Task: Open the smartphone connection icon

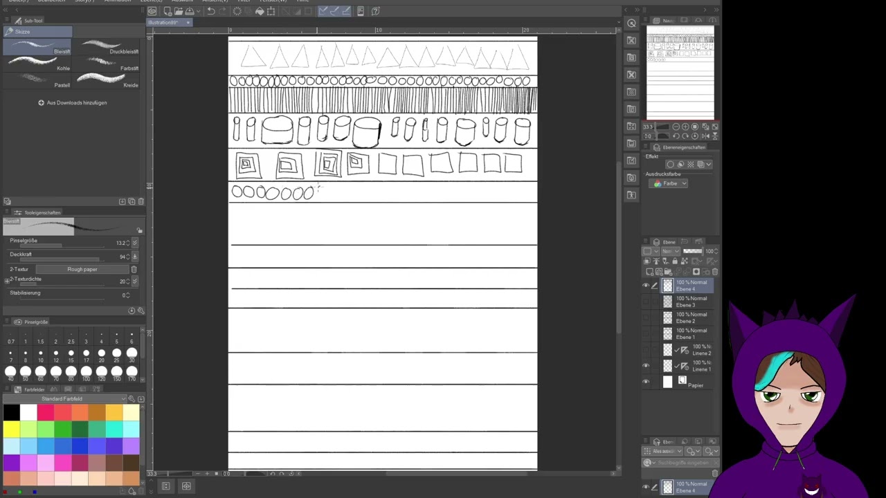Action: coord(361,11)
